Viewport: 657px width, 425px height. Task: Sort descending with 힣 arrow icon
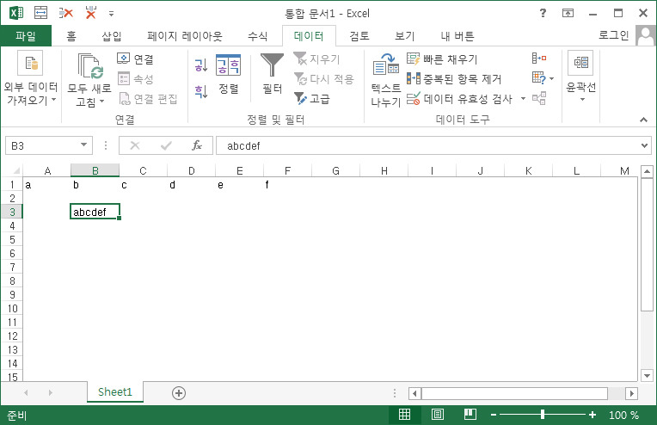(201, 90)
